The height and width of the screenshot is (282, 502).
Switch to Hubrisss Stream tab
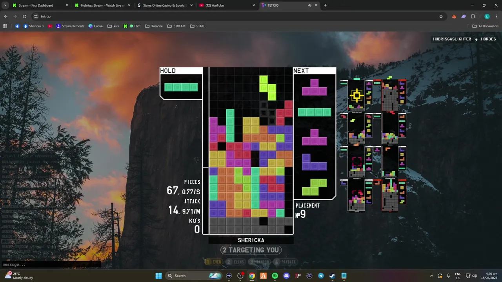pyautogui.click(x=102, y=5)
